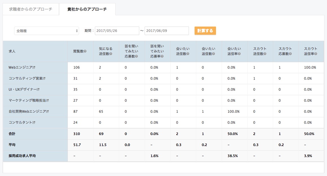Click help icon next to 閲覧数
The width and height of the screenshot is (327, 176).
point(85,51)
